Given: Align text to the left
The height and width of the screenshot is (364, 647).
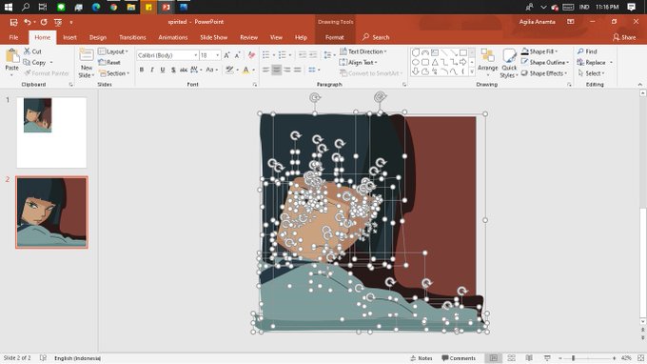Looking at the screenshot, I should (265, 70).
